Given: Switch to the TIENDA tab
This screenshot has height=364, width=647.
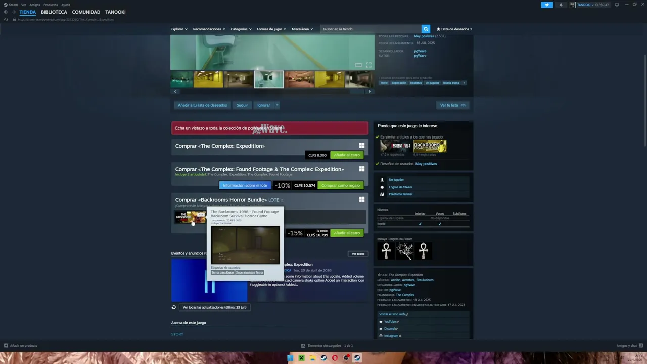Looking at the screenshot, I should pyautogui.click(x=28, y=12).
